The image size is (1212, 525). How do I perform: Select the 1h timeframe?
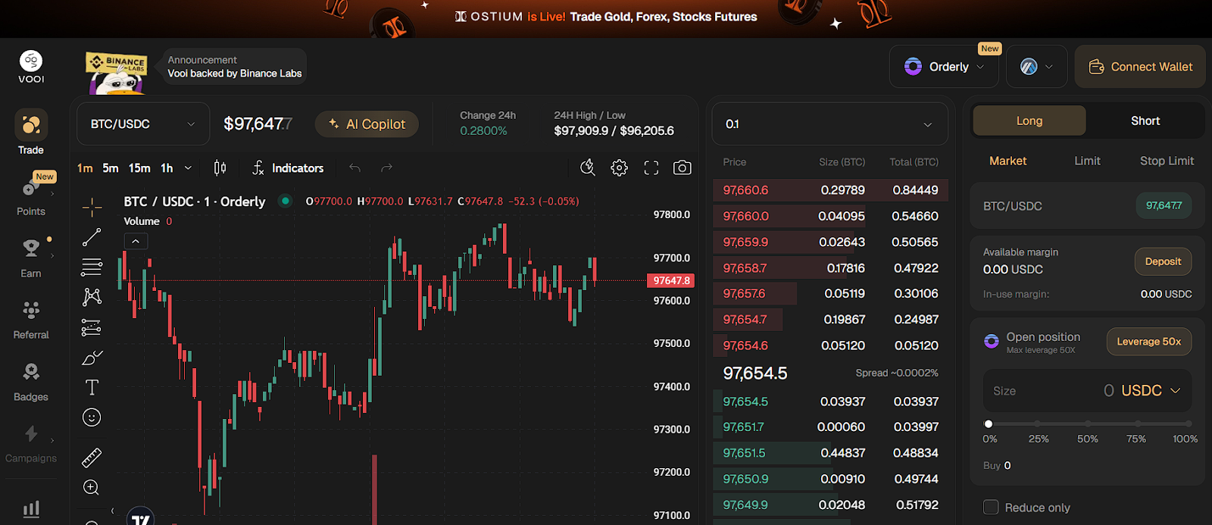point(167,168)
